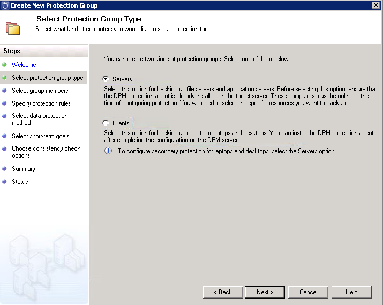The height and width of the screenshot is (305, 383).
Task: Open the Welcome step link
Action: click(x=24, y=65)
